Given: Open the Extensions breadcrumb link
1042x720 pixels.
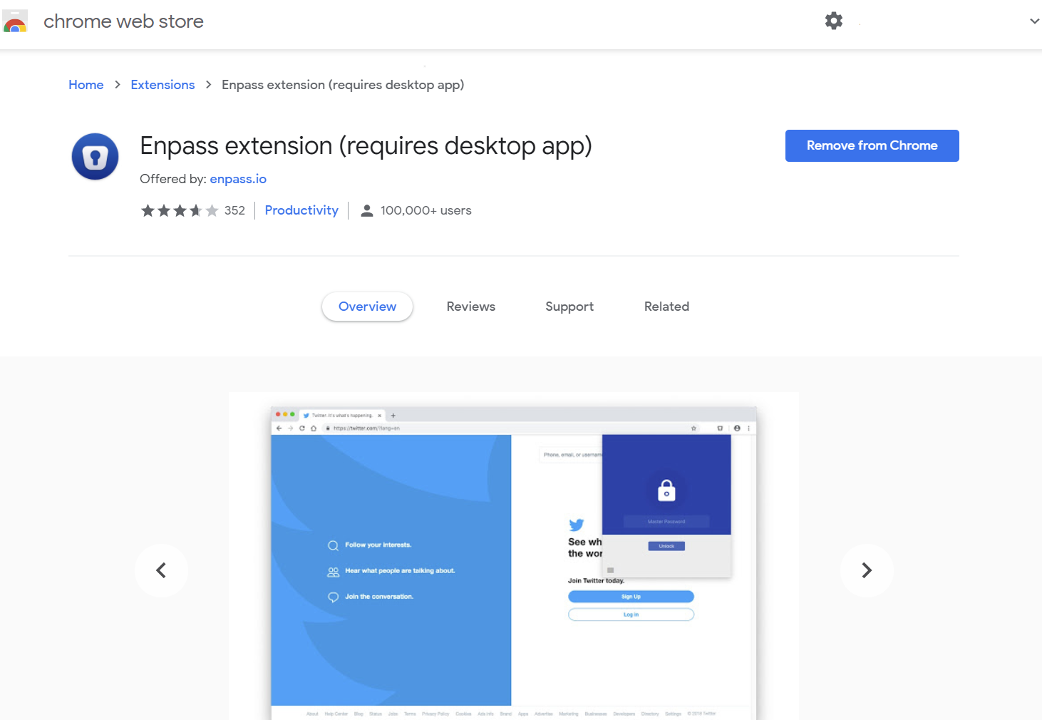Looking at the screenshot, I should click(x=163, y=85).
